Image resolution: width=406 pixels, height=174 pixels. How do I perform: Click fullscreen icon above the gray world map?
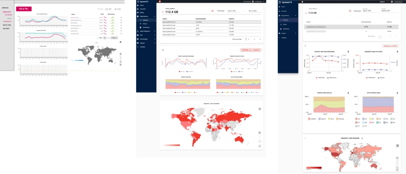pos(121,42)
